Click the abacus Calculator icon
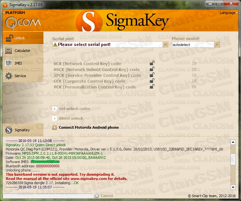Image resolution: width=241 pixels, height=201 pixels. coord(9,51)
